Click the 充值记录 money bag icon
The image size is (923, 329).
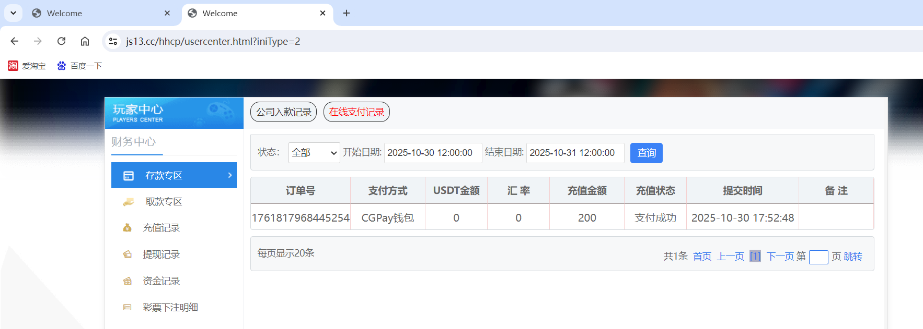(127, 228)
